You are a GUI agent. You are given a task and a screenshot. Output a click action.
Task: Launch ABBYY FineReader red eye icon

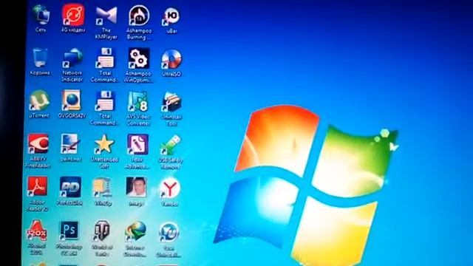point(38,143)
